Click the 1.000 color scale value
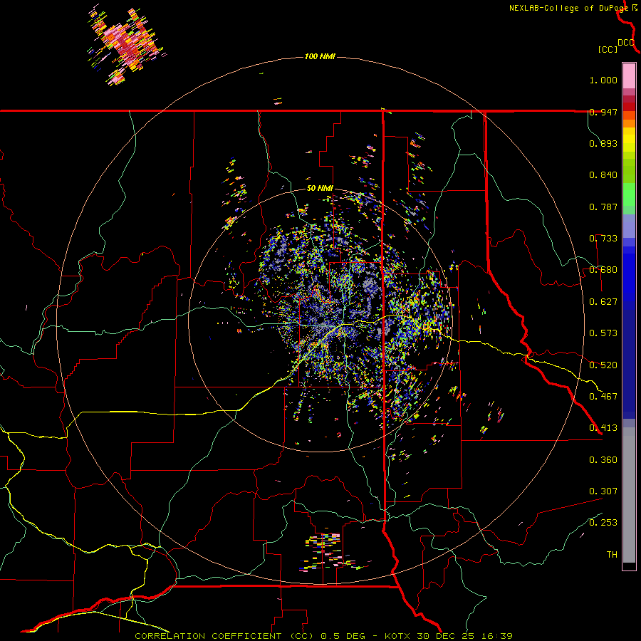The image size is (641, 641). click(603, 80)
